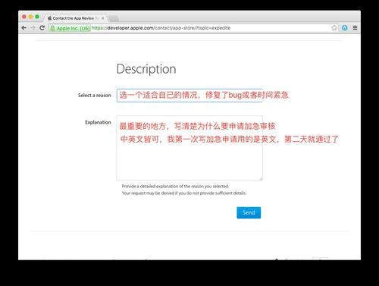Select the Contact the App Review tab

tap(74, 18)
